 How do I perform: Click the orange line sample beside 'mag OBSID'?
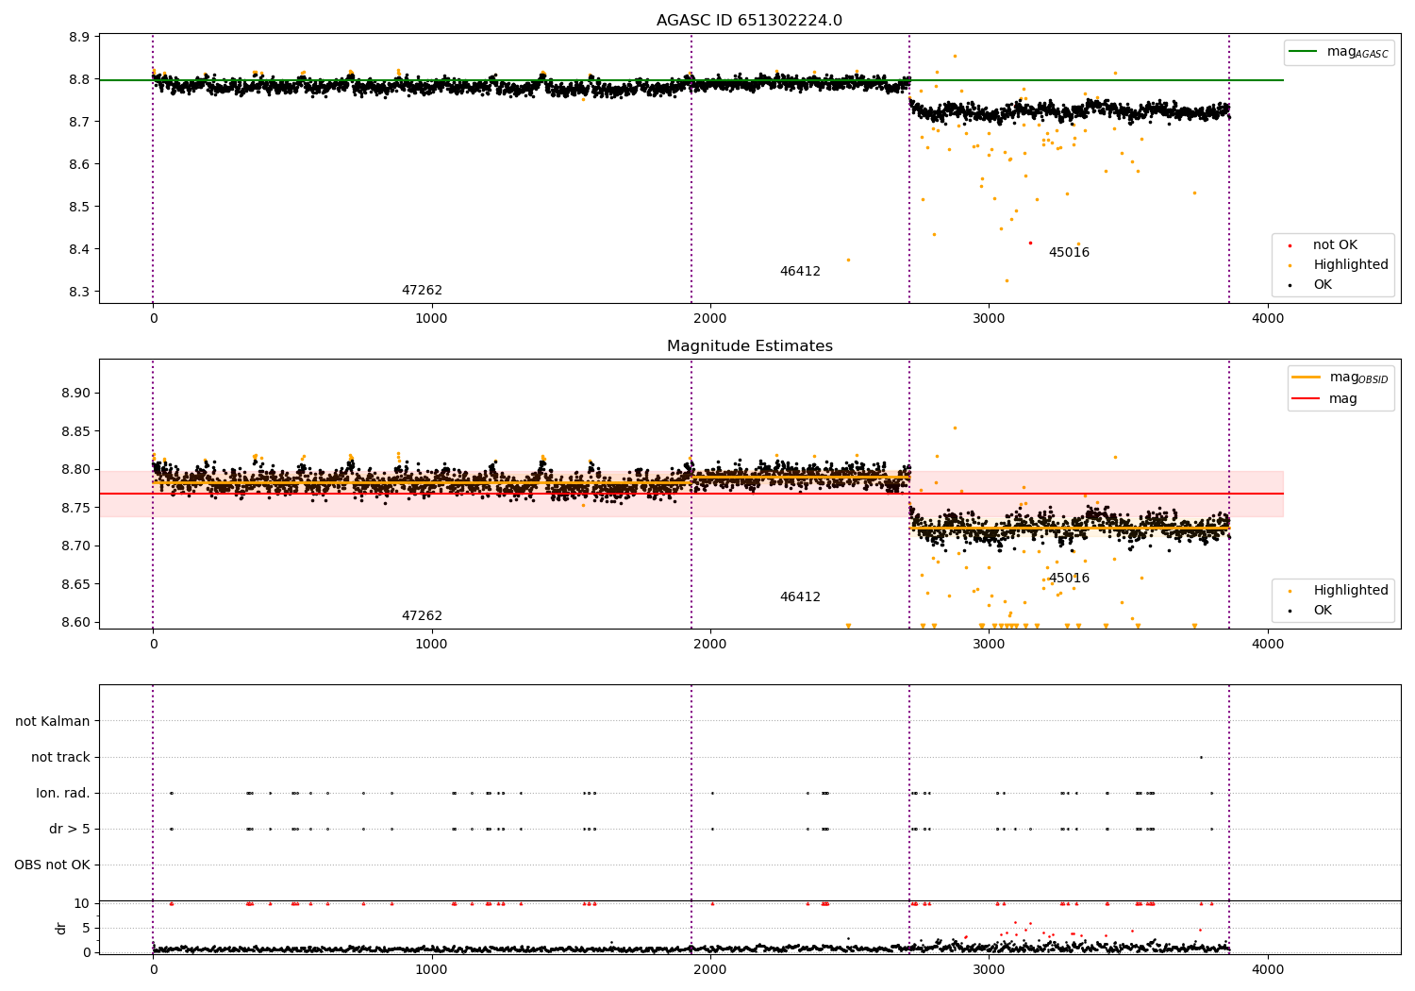(x=1307, y=378)
